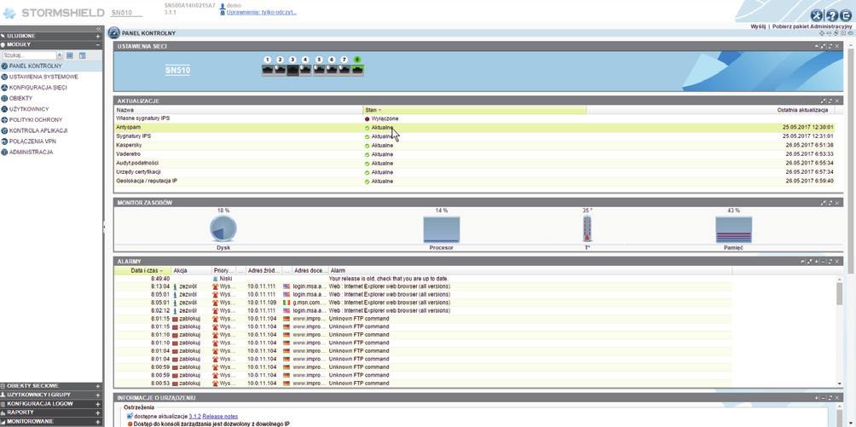Click expand-all icon next to search box
This screenshot has width=856, height=427.
[70, 55]
